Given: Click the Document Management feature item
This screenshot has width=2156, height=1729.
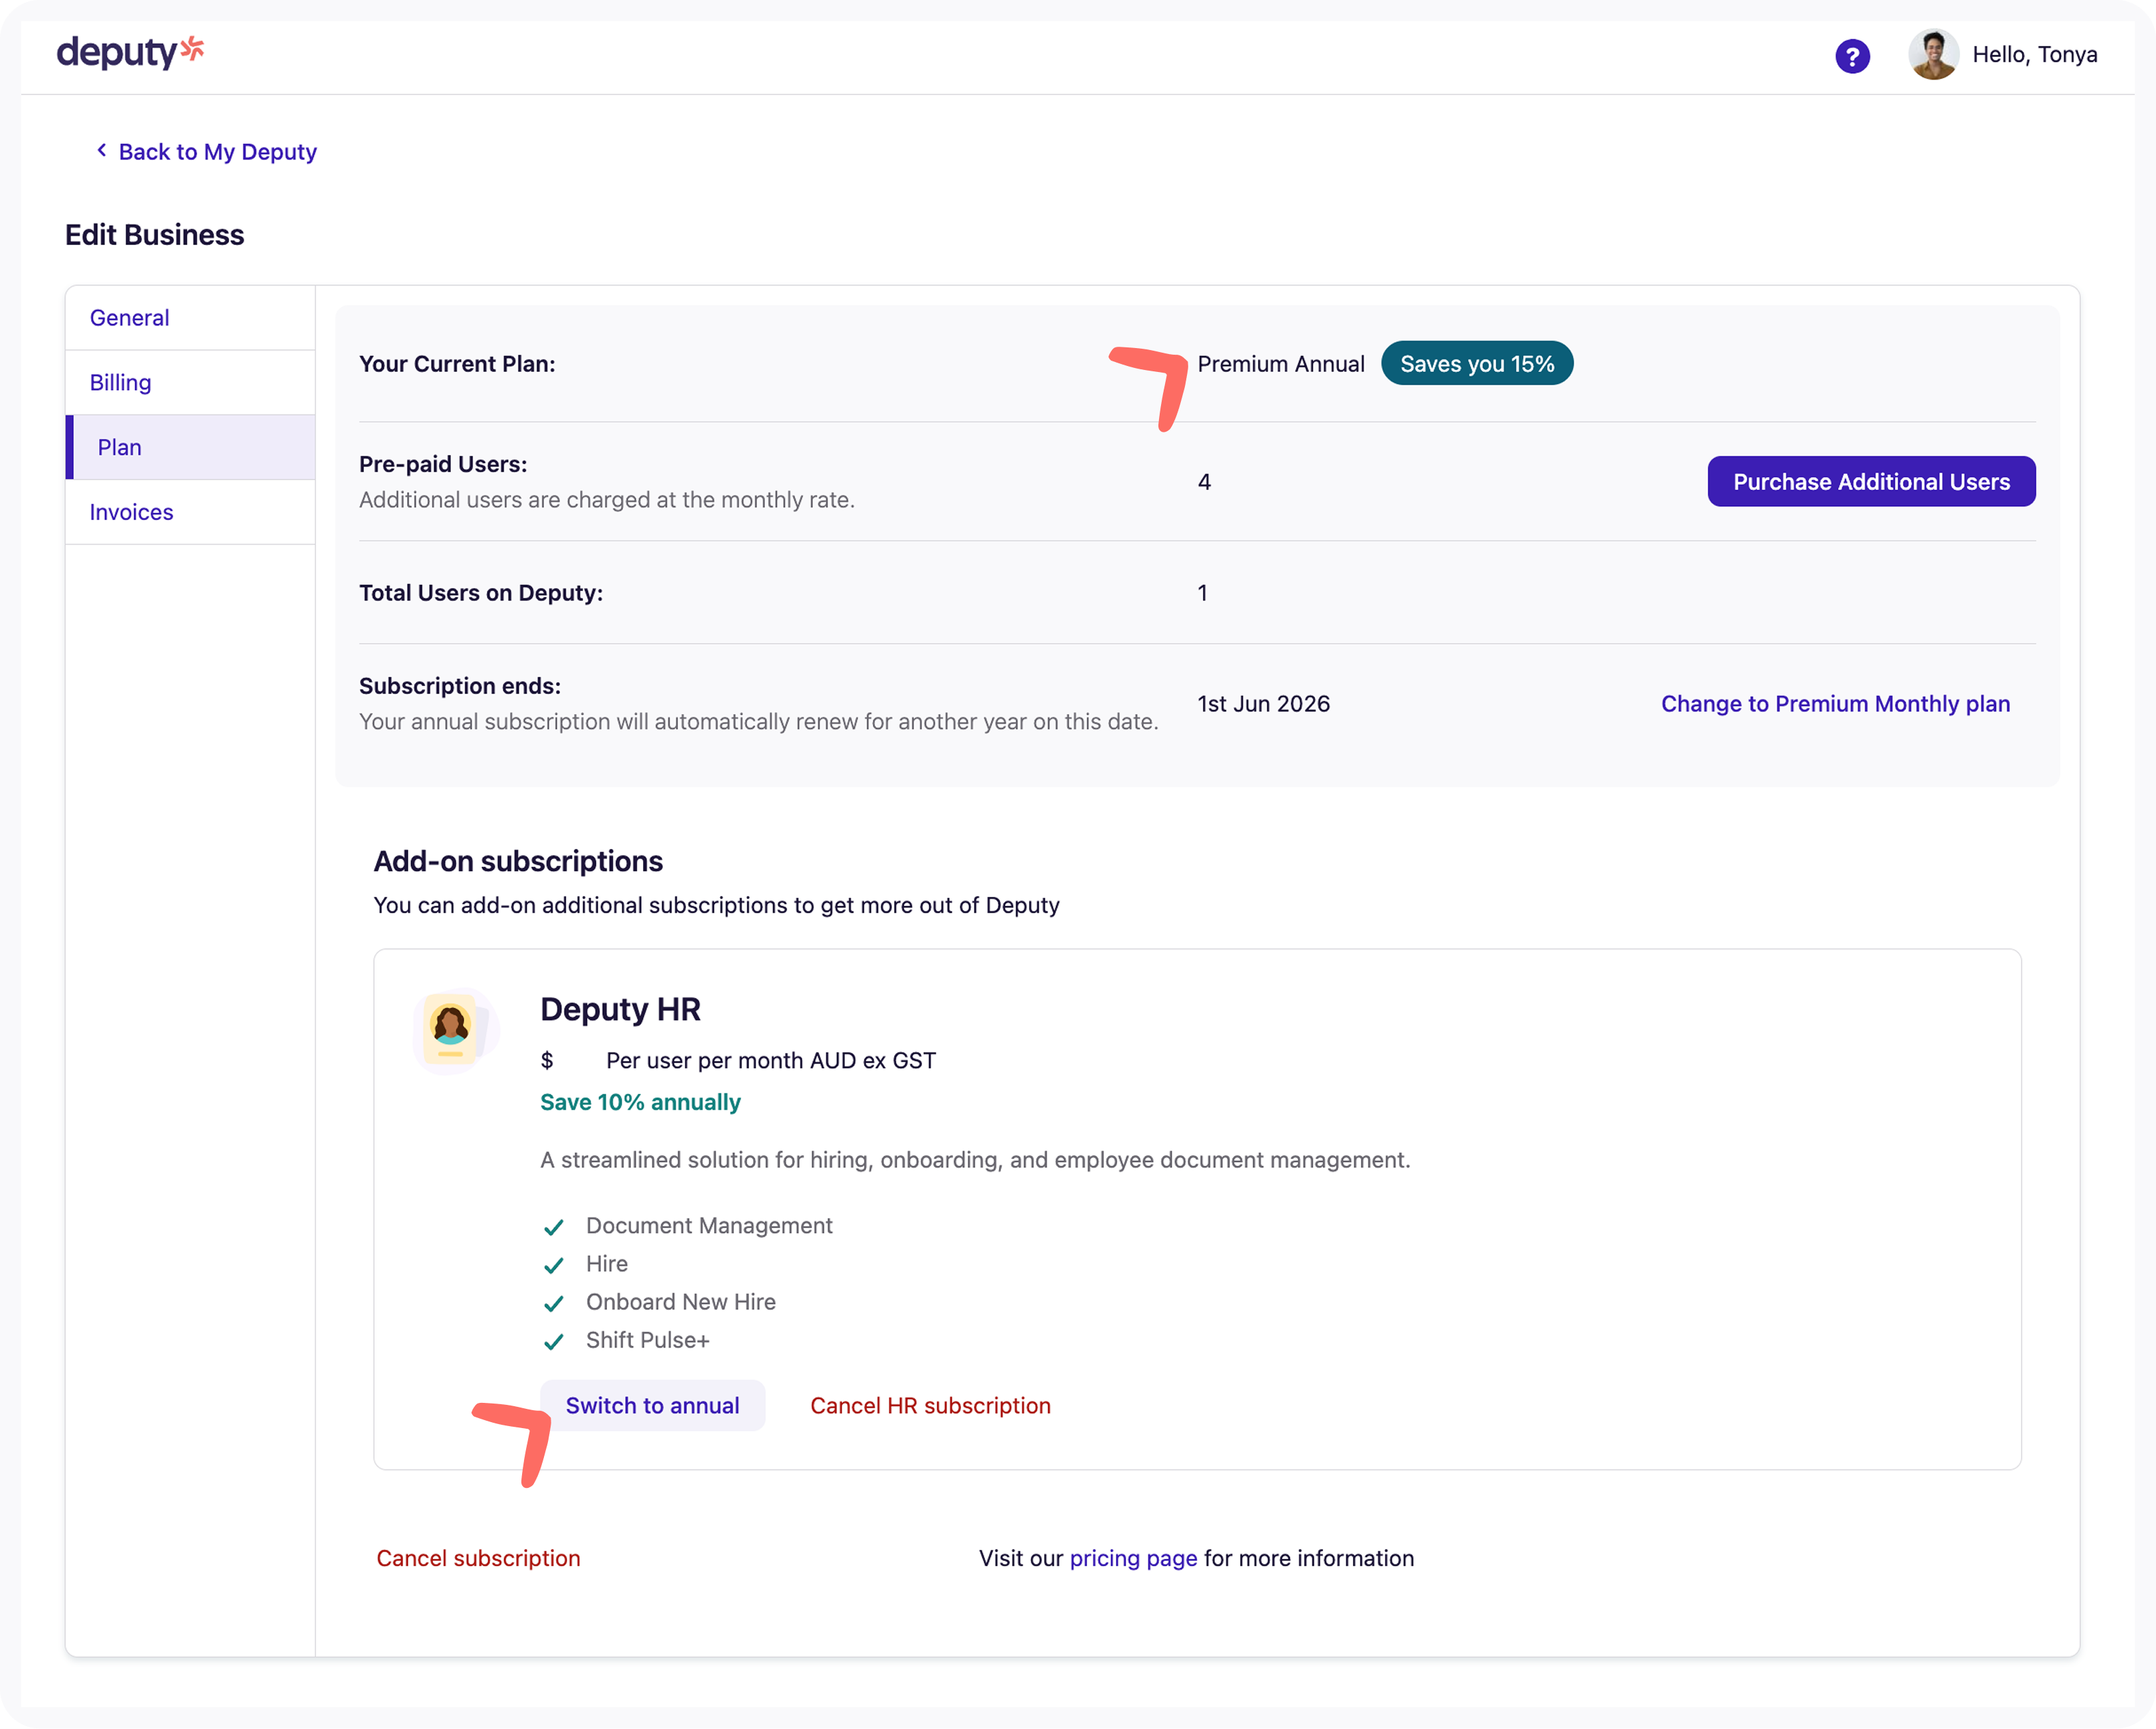Looking at the screenshot, I should (x=709, y=1226).
